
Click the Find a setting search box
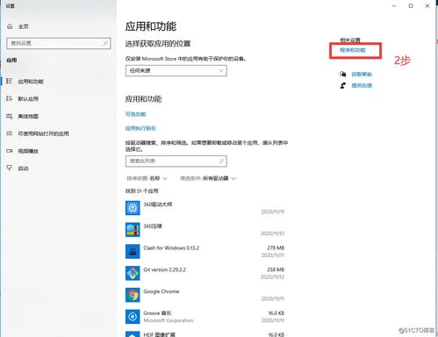(x=59, y=43)
